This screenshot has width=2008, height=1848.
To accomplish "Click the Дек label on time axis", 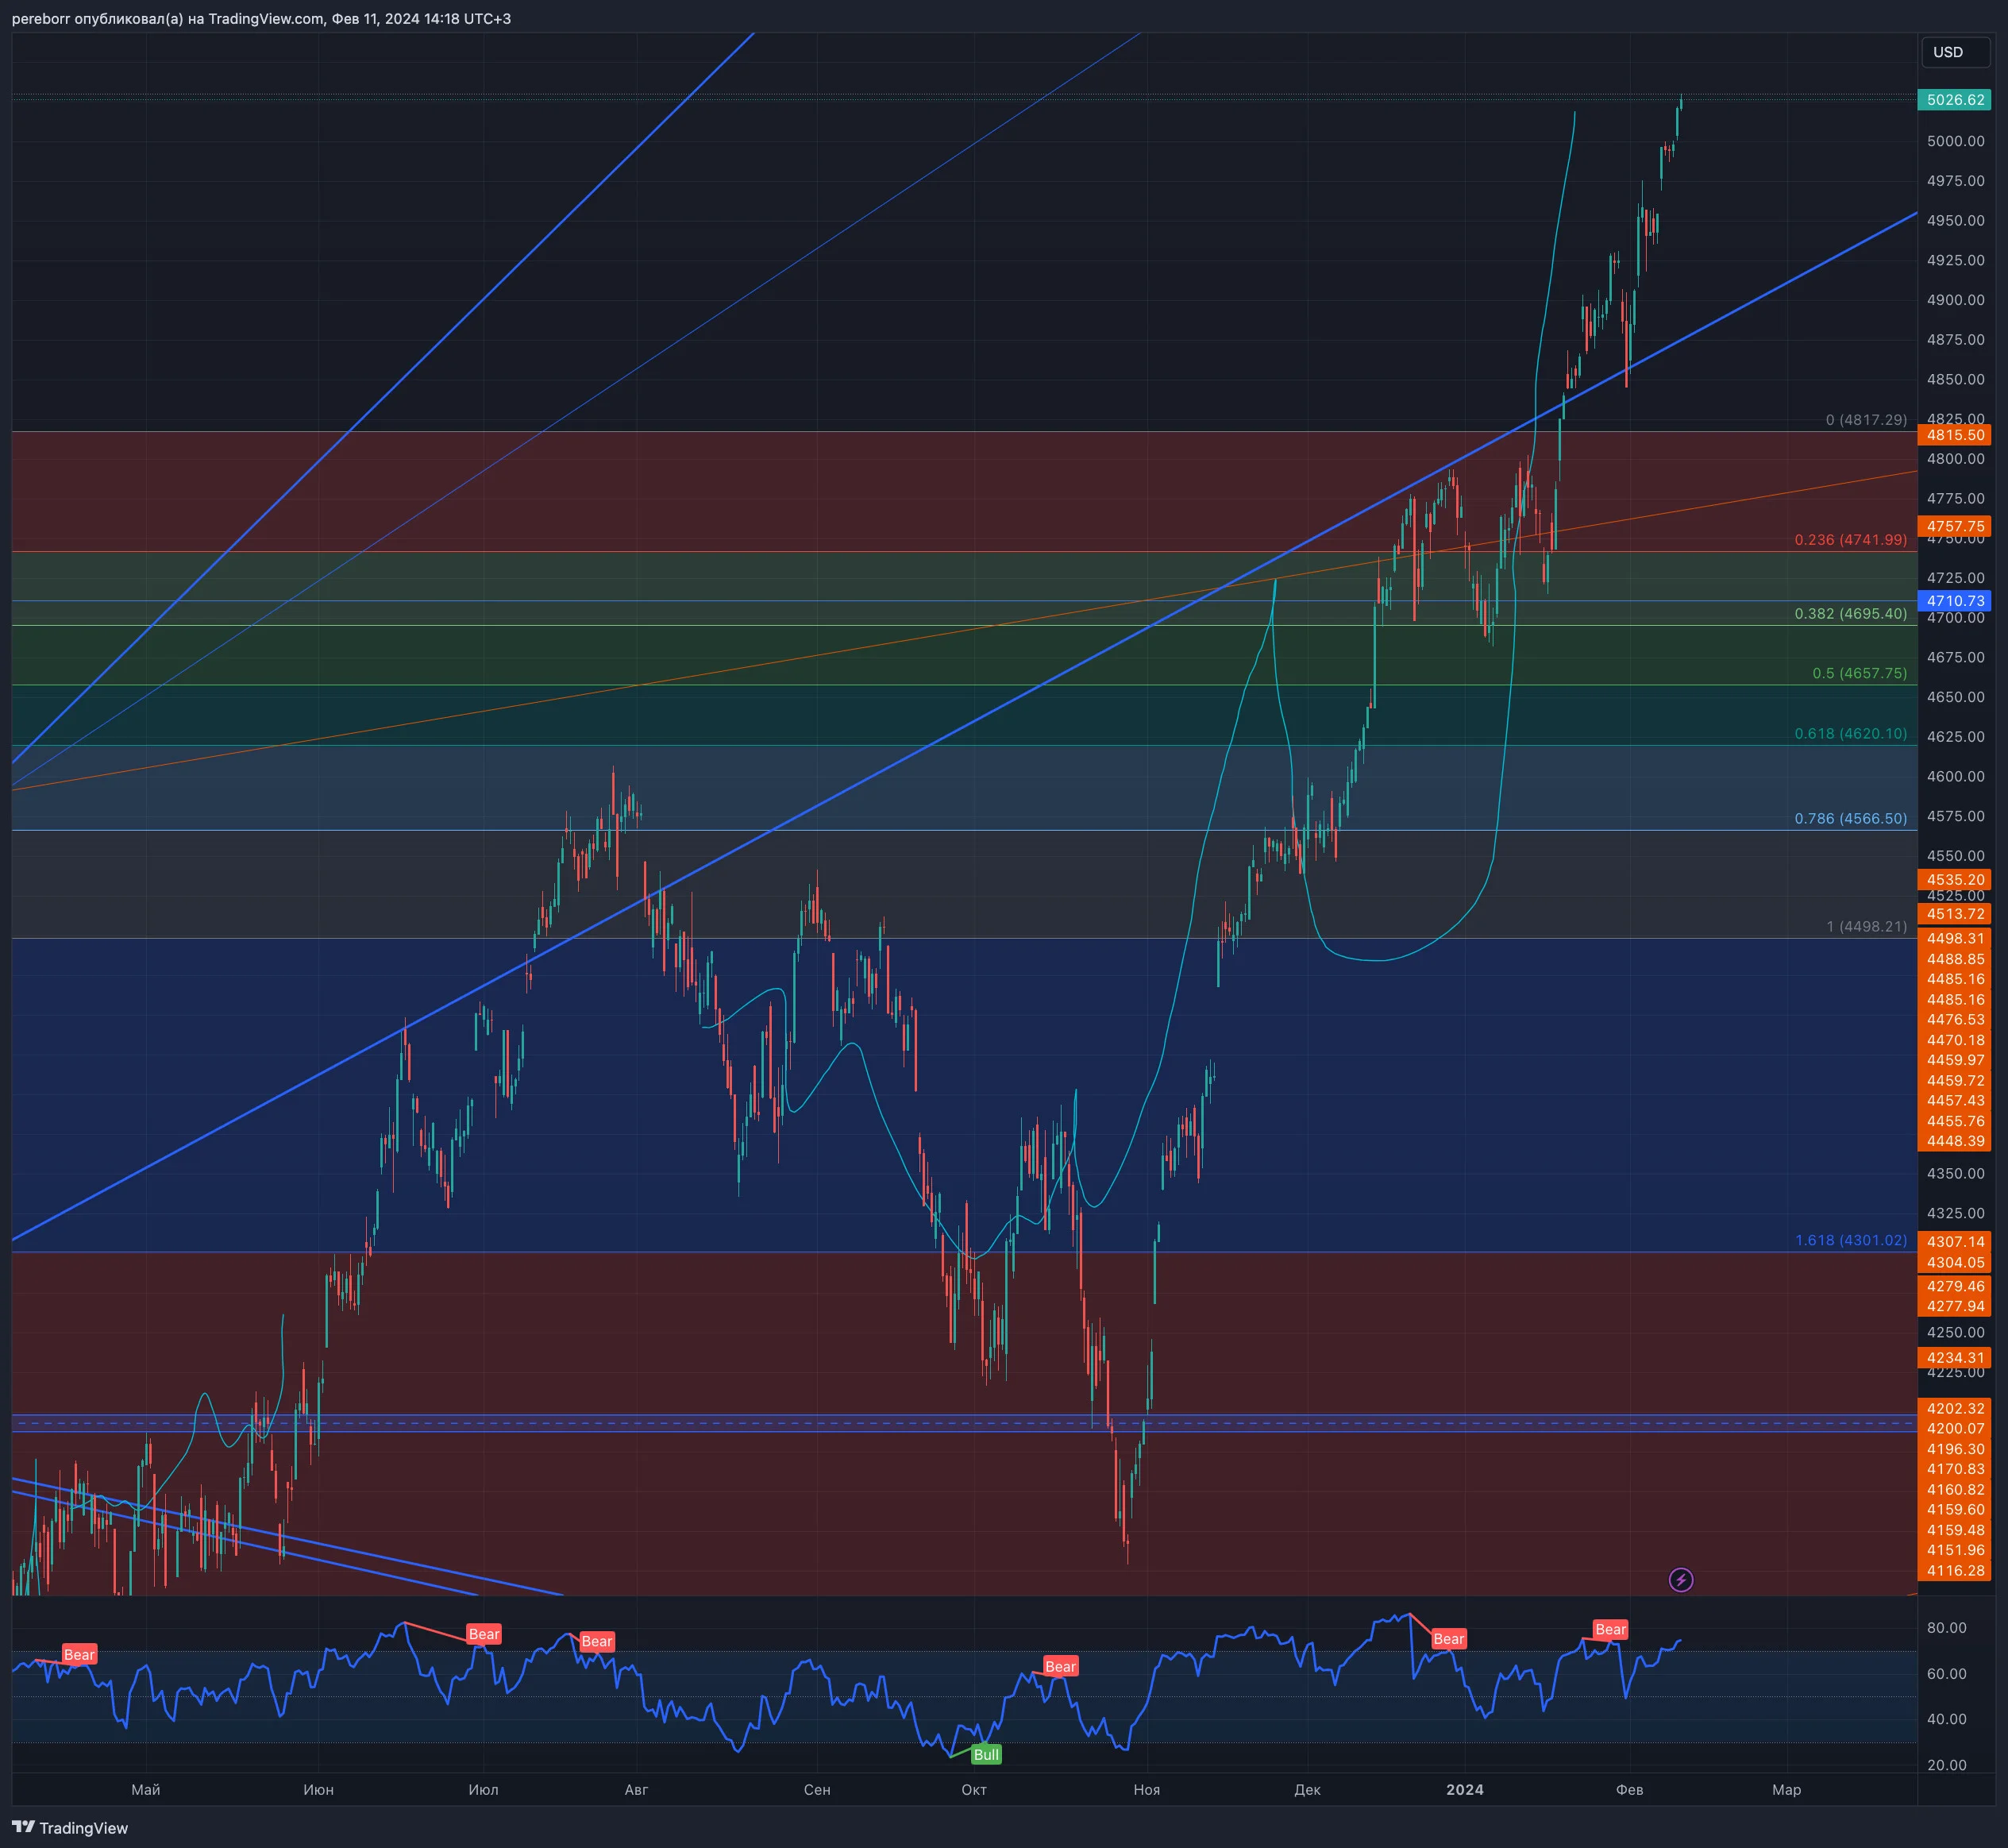I will point(1307,1789).
